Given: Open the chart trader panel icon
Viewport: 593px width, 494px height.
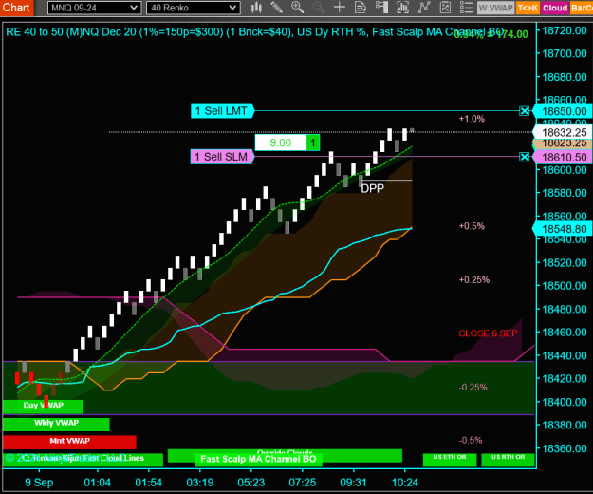Looking at the screenshot, I should [381, 8].
